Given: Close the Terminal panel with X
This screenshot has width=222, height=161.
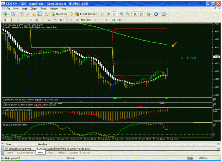Looking at the screenshot, I should coord(2,144).
